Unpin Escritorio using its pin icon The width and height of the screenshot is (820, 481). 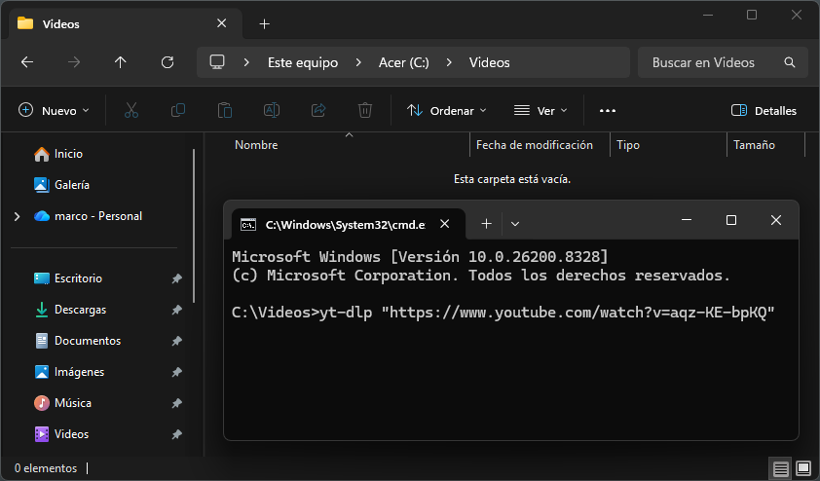point(177,278)
